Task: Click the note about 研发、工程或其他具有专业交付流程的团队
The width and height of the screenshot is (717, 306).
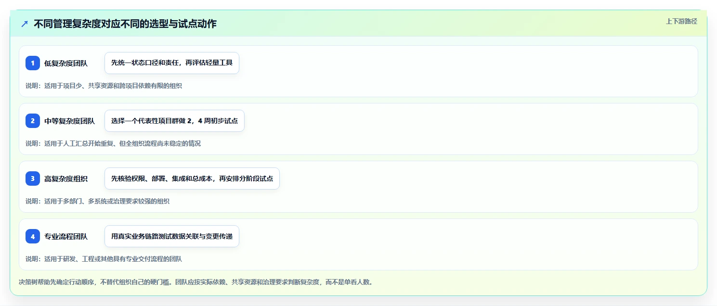Action: [x=104, y=259]
